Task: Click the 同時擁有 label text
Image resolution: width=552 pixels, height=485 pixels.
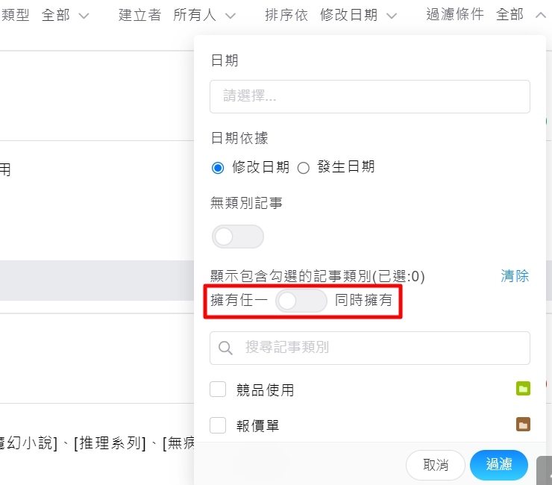Action: 363,301
